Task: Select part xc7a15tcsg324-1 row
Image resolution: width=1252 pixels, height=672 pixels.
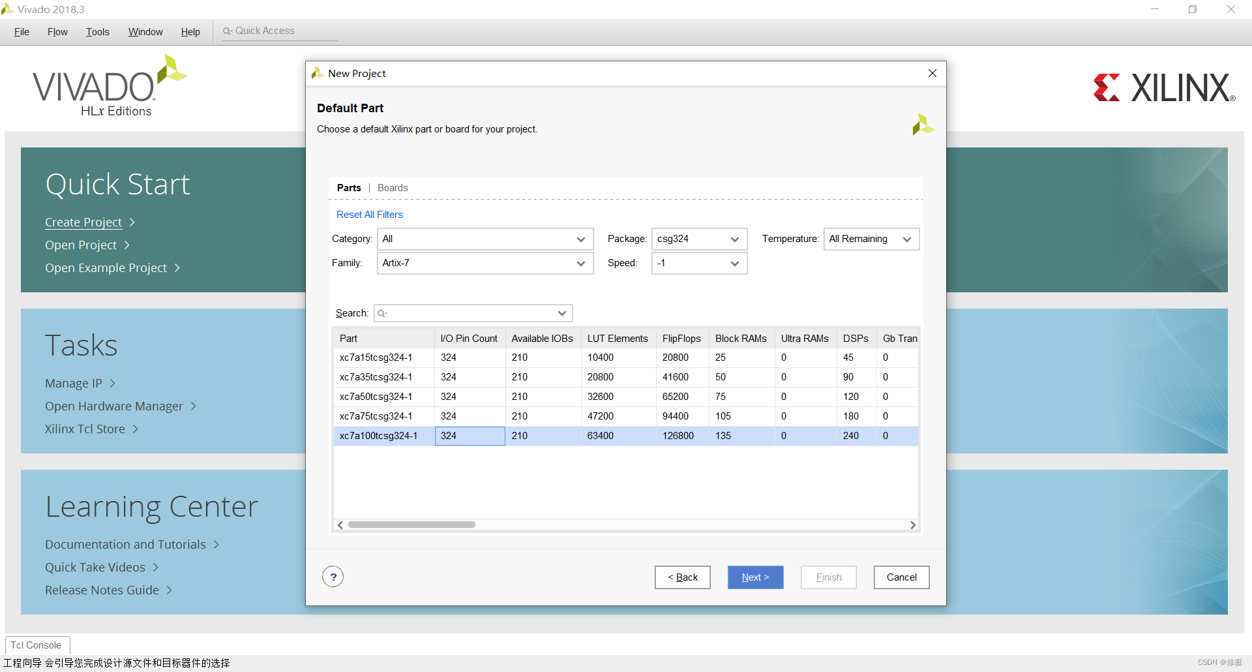Action: pyautogui.click(x=626, y=358)
